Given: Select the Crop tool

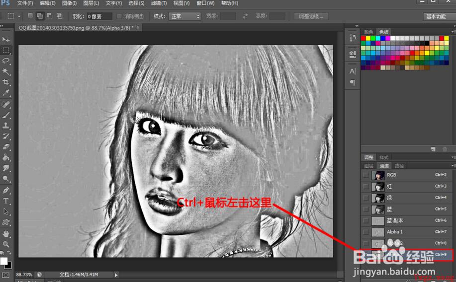Looking at the screenshot, I should pos(6,82).
